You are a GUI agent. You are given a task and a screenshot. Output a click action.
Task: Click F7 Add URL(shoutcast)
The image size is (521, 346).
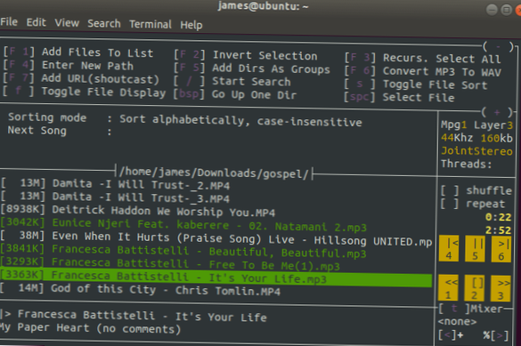[81, 78]
